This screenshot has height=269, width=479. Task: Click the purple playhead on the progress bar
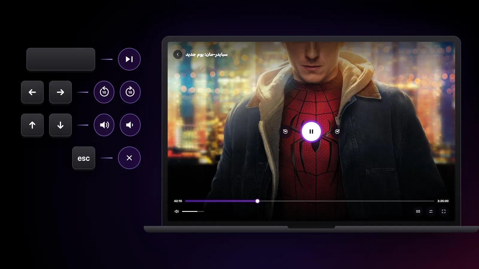point(257,201)
